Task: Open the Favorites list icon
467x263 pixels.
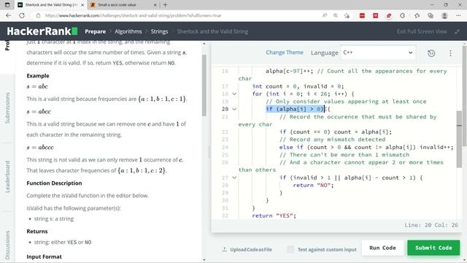Action: tap(417, 15)
